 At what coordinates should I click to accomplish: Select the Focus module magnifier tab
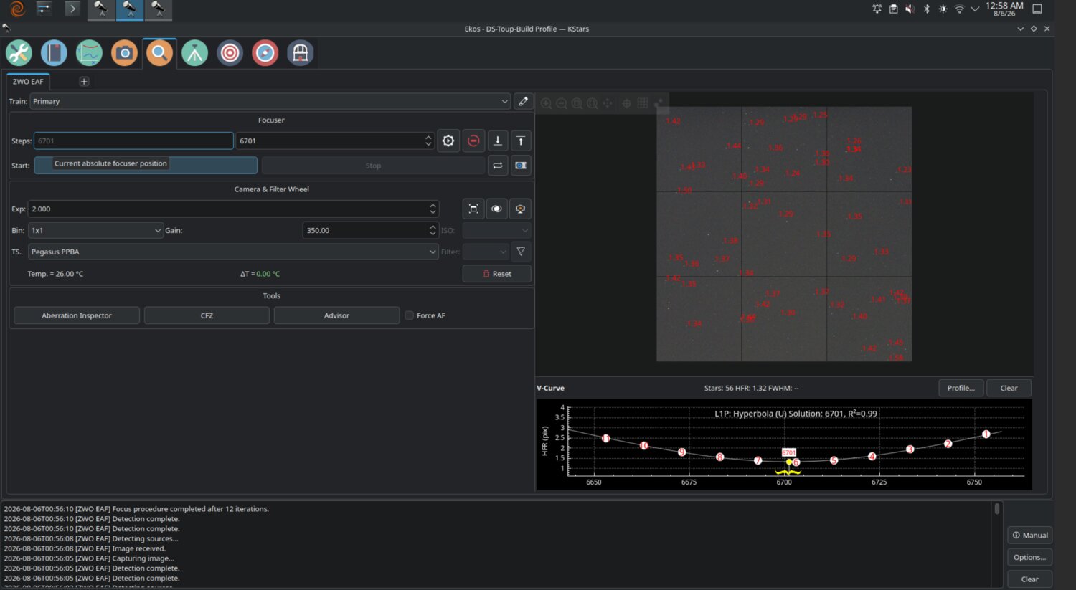click(159, 53)
